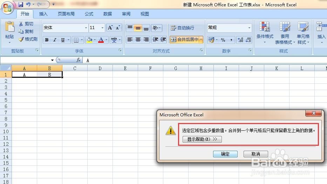
Task: Set middle vertical alignment
Action: pos(138,28)
